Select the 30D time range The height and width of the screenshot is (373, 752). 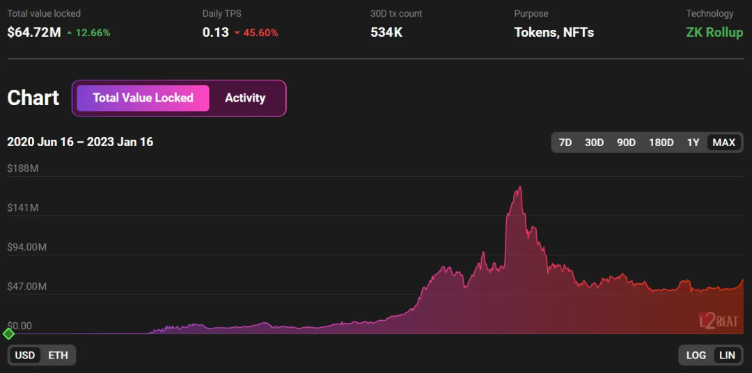pos(594,143)
